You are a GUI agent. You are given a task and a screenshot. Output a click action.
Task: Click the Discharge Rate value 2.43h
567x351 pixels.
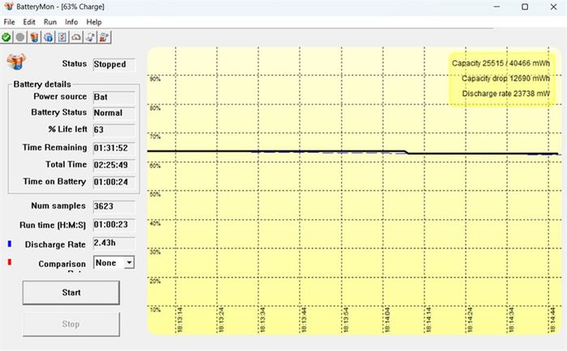104,243
